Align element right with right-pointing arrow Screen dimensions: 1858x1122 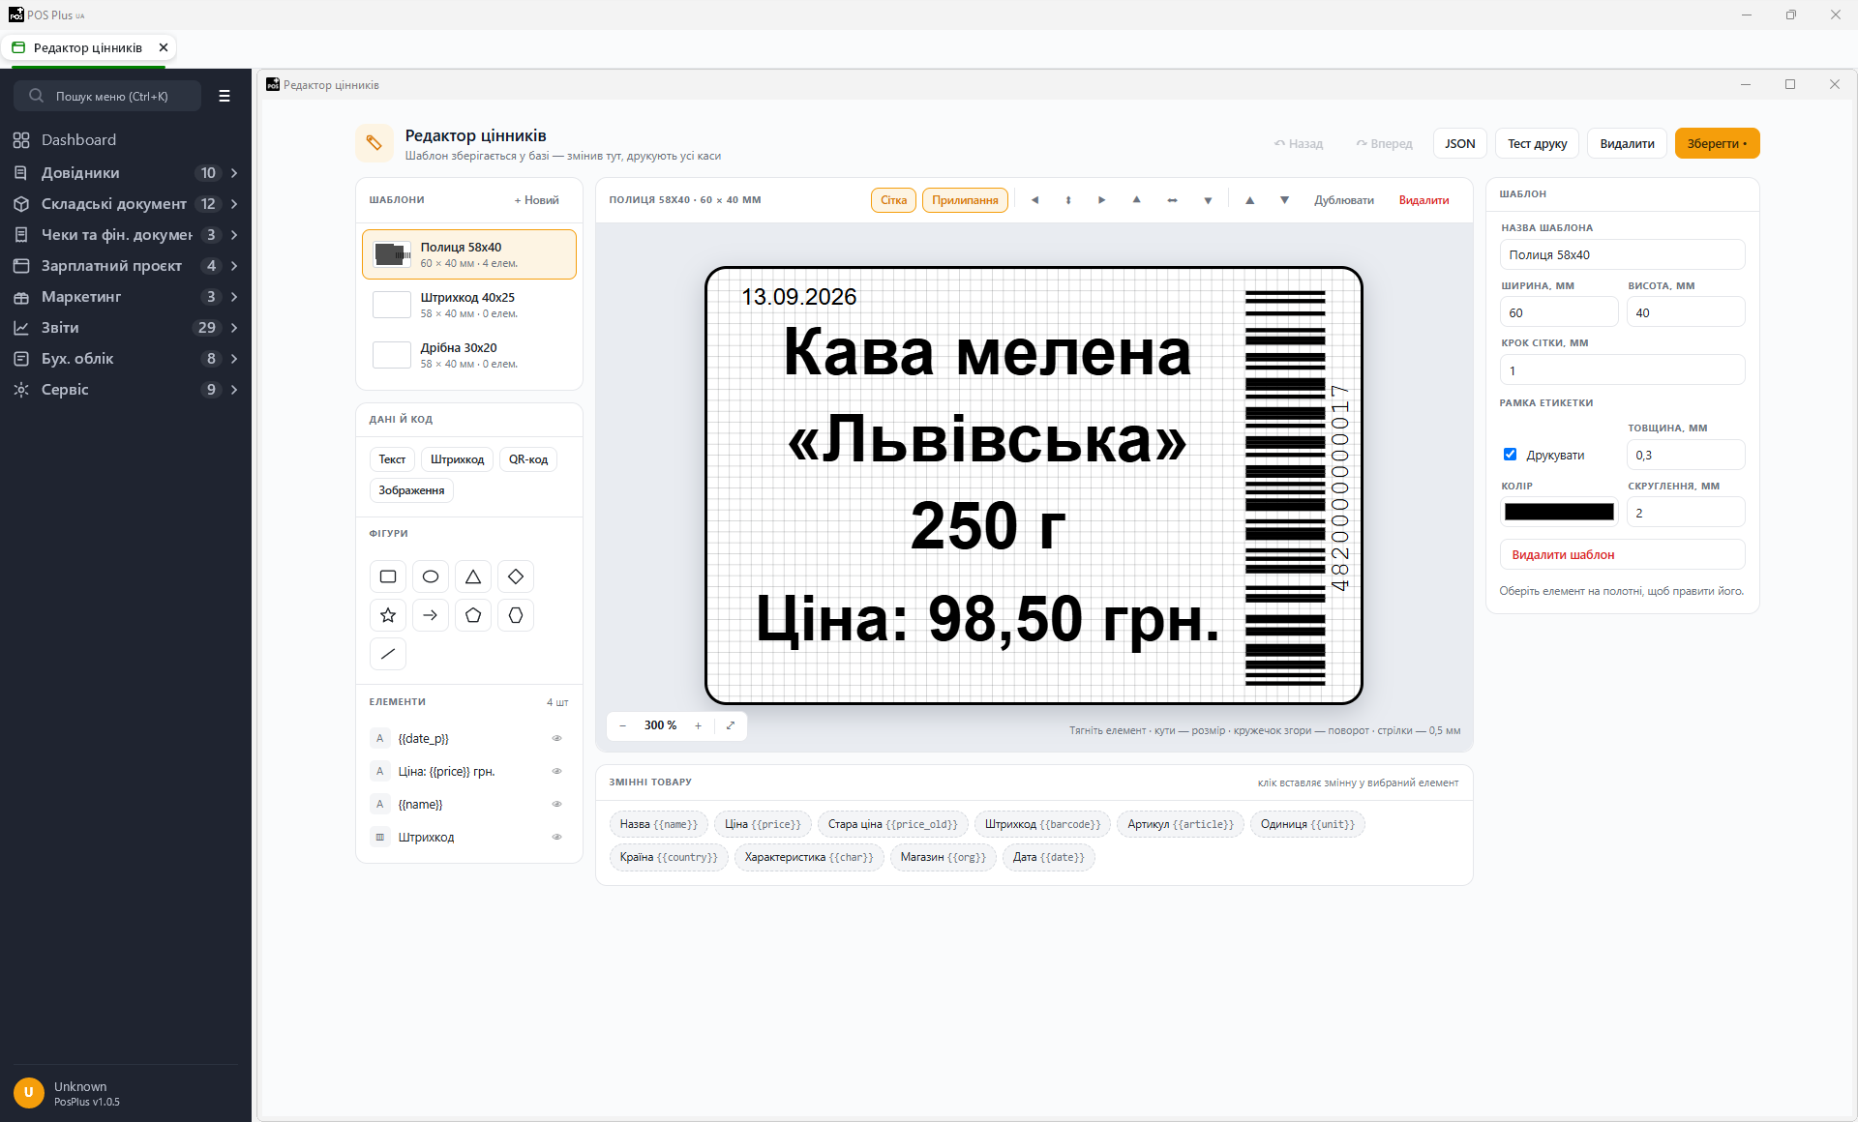point(1101,200)
